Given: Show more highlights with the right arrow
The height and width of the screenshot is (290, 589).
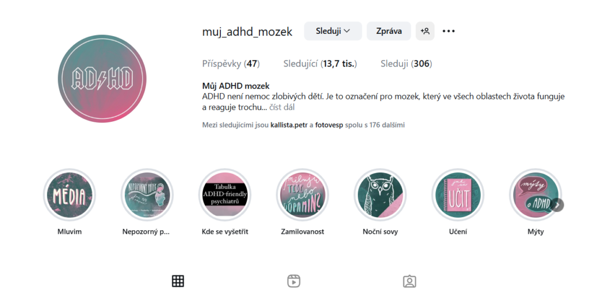Looking at the screenshot, I should pyautogui.click(x=557, y=205).
